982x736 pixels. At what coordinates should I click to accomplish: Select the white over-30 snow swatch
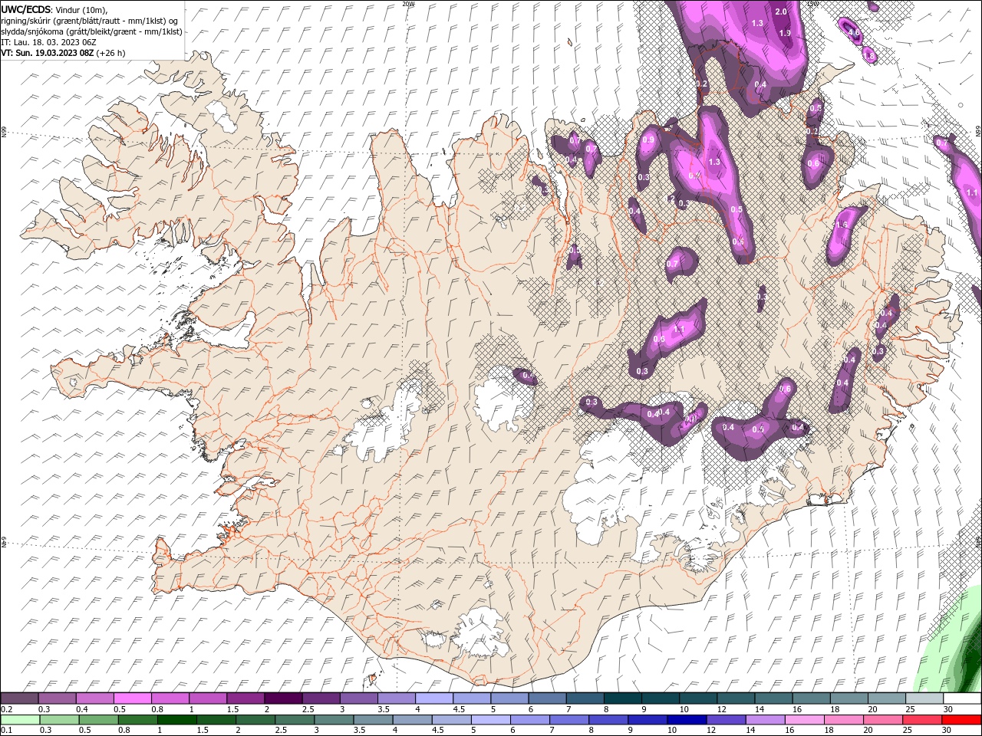pyautogui.click(x=961, y=698)
